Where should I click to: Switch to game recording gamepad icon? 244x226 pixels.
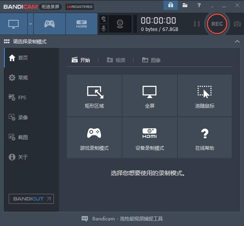pos(50,24)
